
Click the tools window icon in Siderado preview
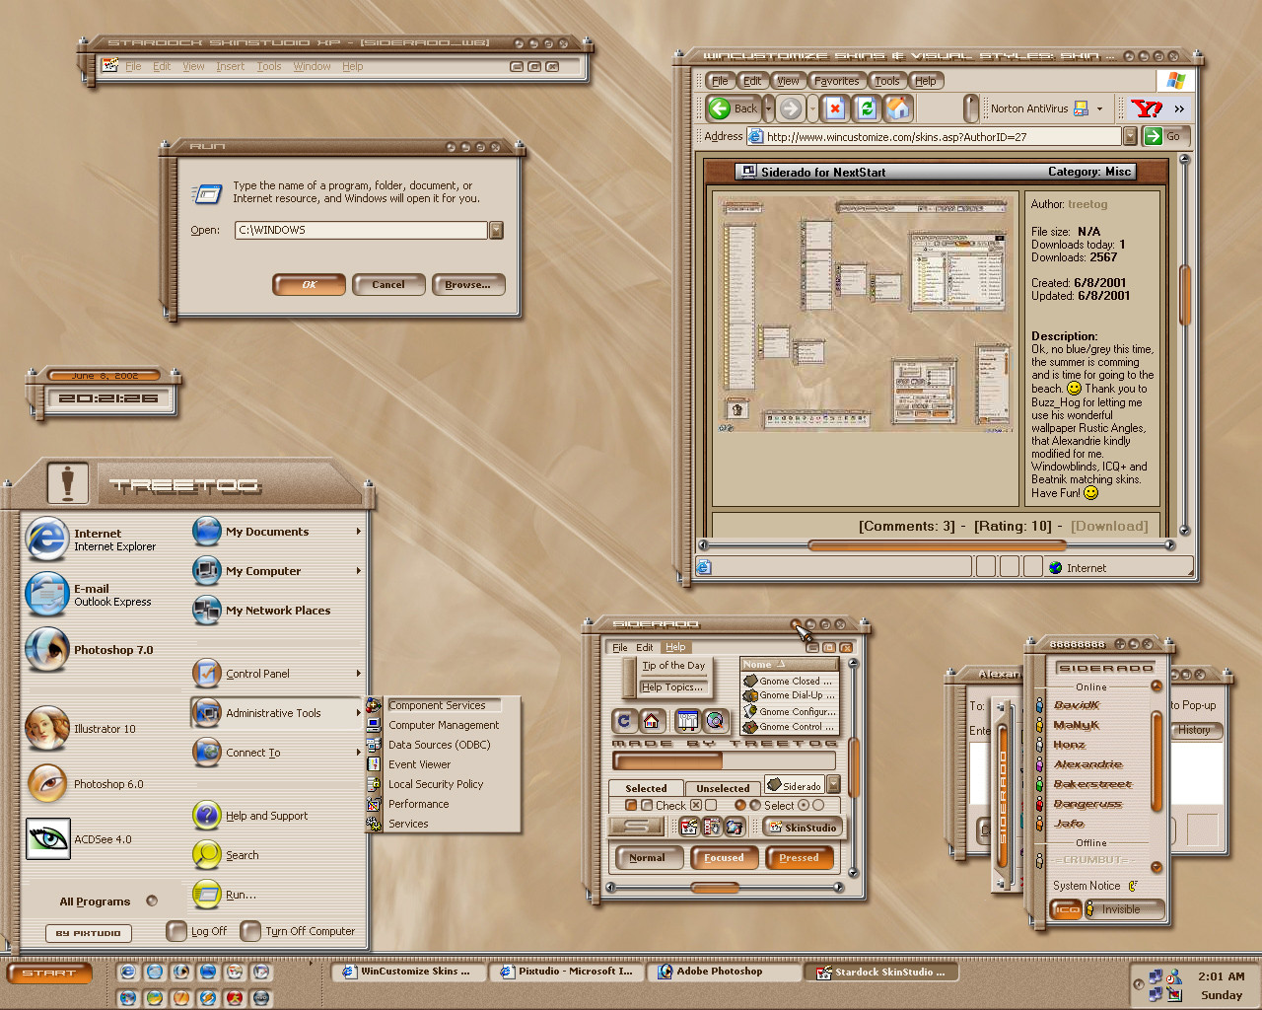[688, 721]
